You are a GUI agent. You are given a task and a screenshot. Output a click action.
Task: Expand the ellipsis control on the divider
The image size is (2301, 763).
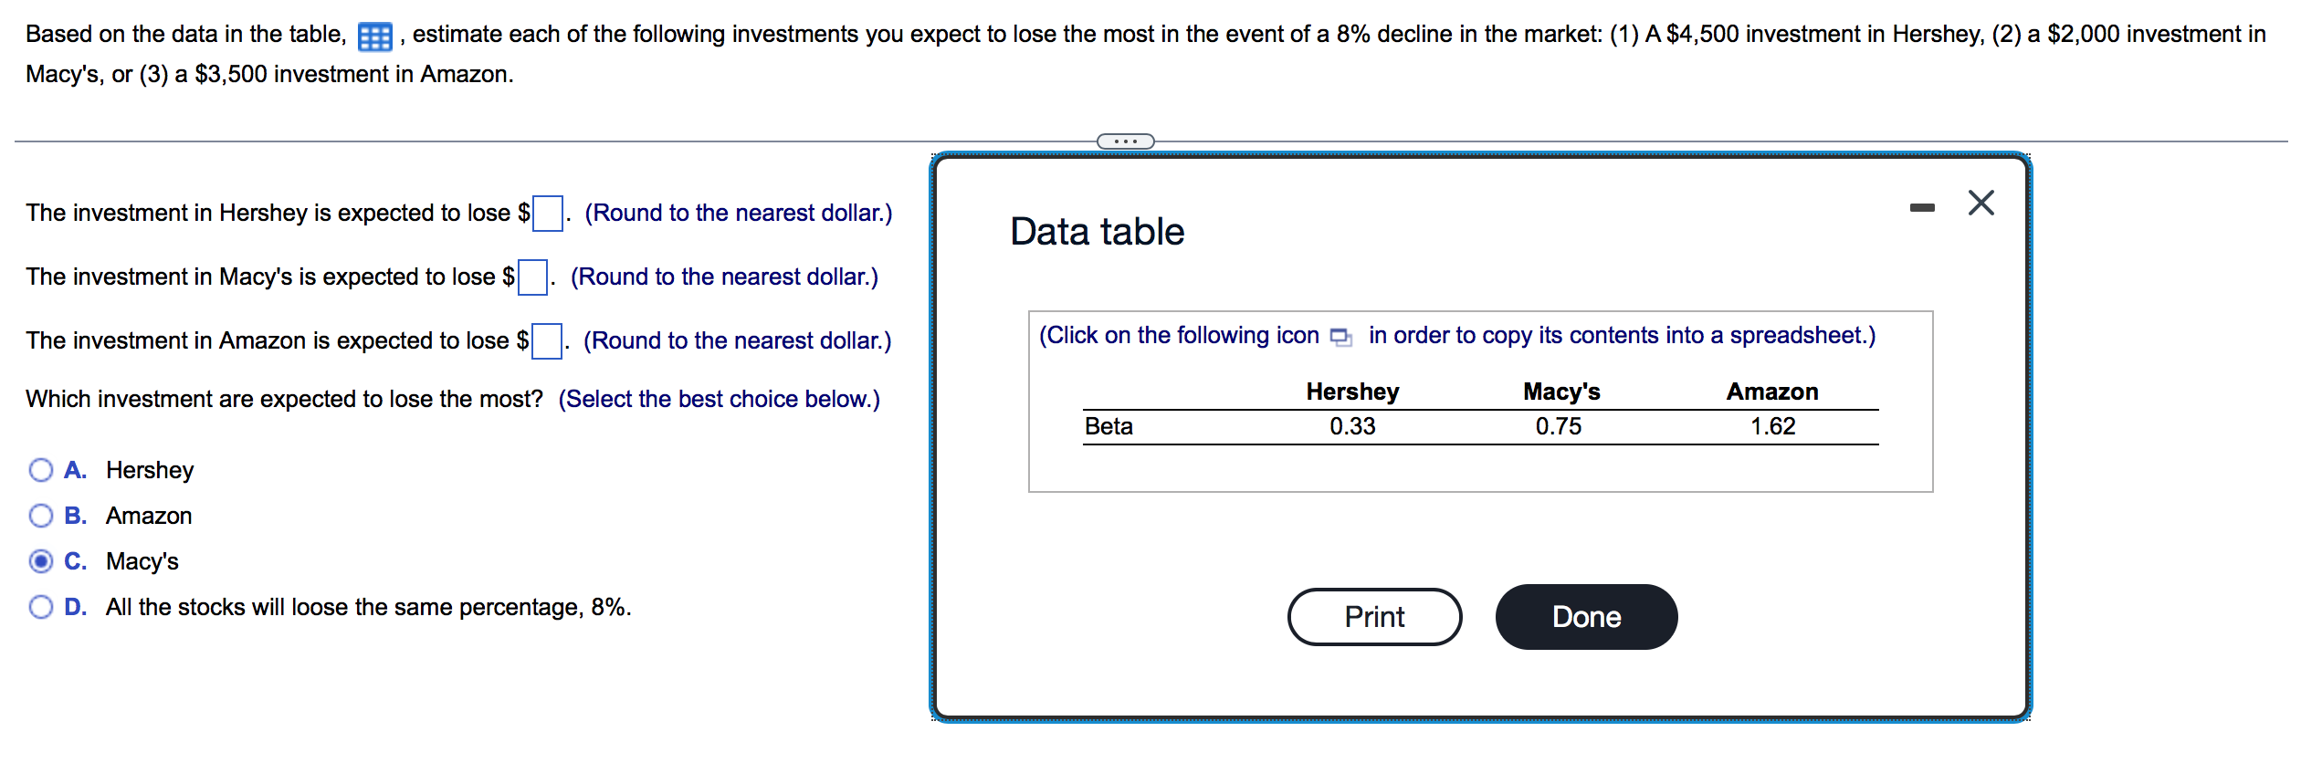[x=1125, y=140]
